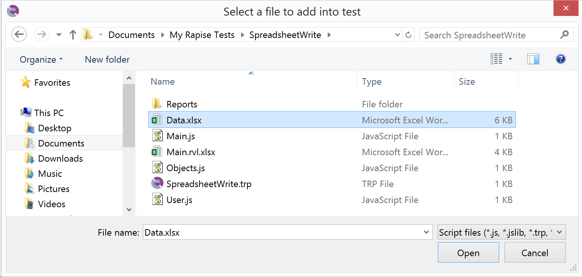Open the Reports folder

182,104
